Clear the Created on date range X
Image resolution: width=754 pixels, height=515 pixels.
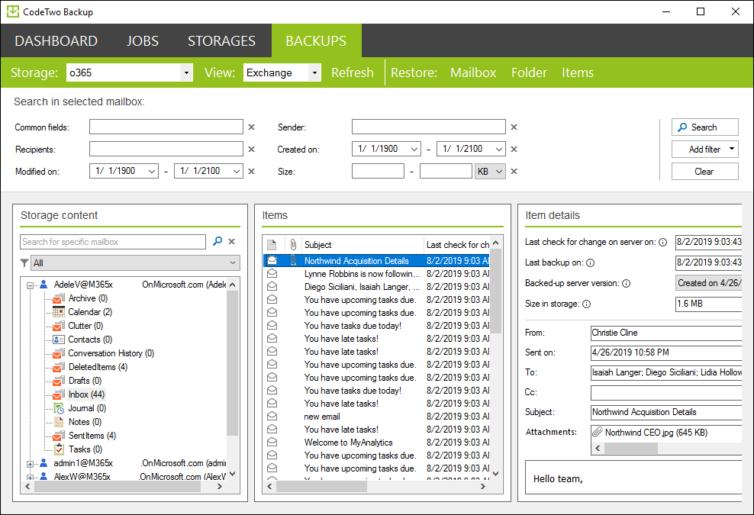tap(514, 149)
